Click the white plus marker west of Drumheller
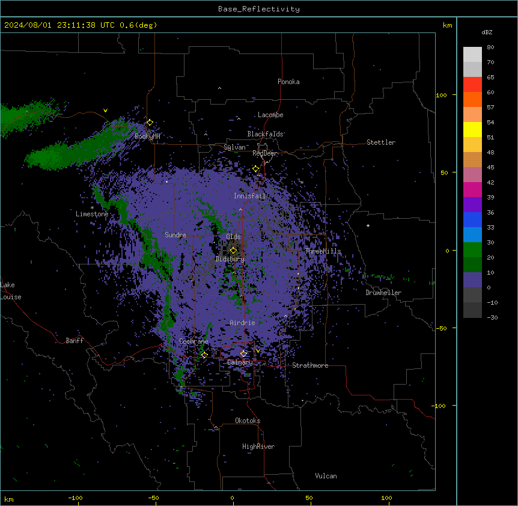The image size is (518, 506). click(368, 225)
